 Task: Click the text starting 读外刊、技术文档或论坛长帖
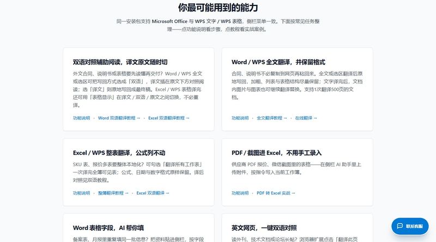tap(295, 239)
